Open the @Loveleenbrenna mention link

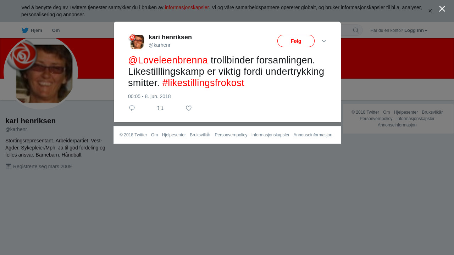168,60
